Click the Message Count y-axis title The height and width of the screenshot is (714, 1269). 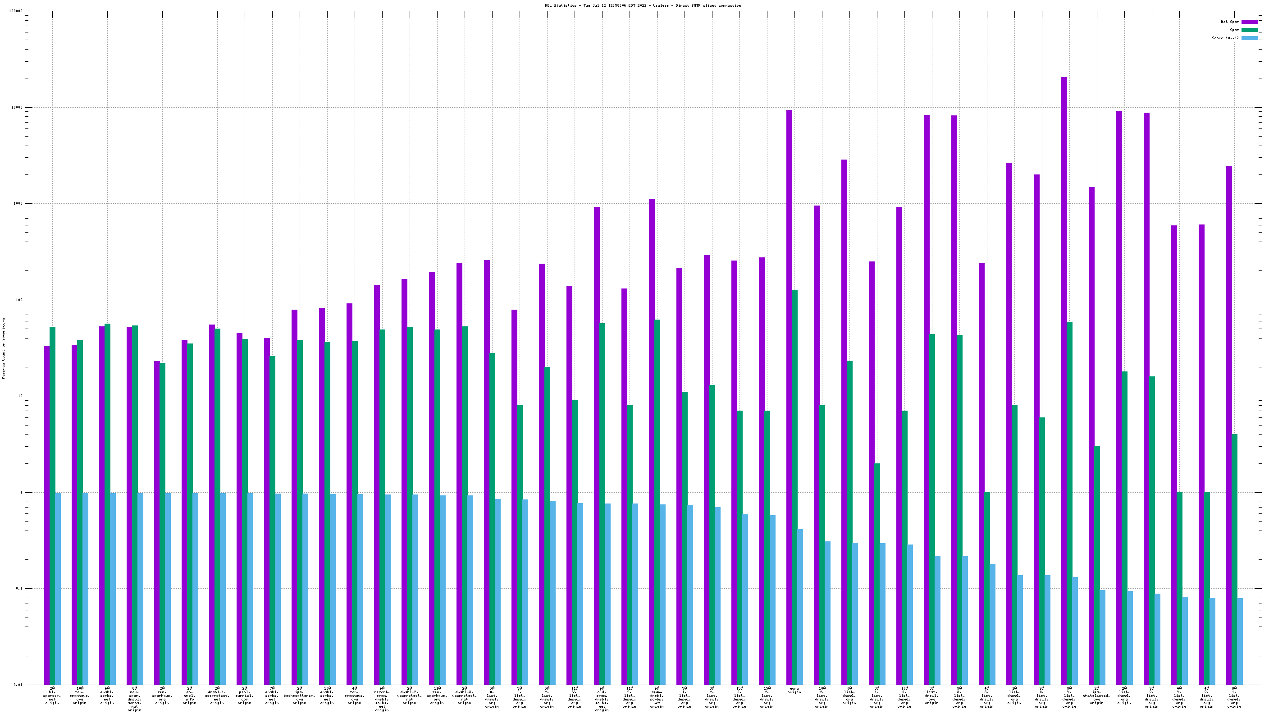pos(4,348)
